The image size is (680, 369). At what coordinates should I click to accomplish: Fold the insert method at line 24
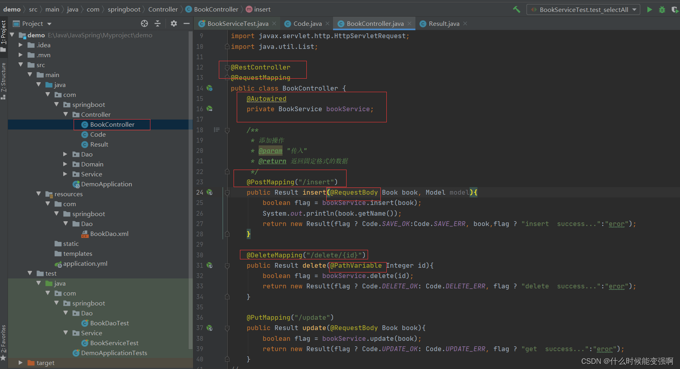[x=227, y=193]
